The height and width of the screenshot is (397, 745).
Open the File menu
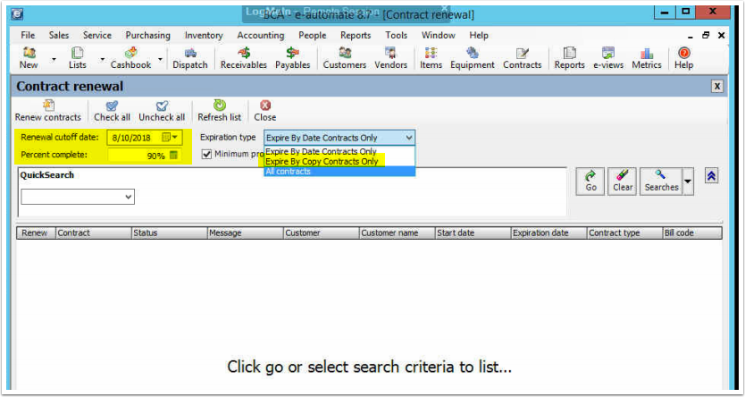pos(28,35)
